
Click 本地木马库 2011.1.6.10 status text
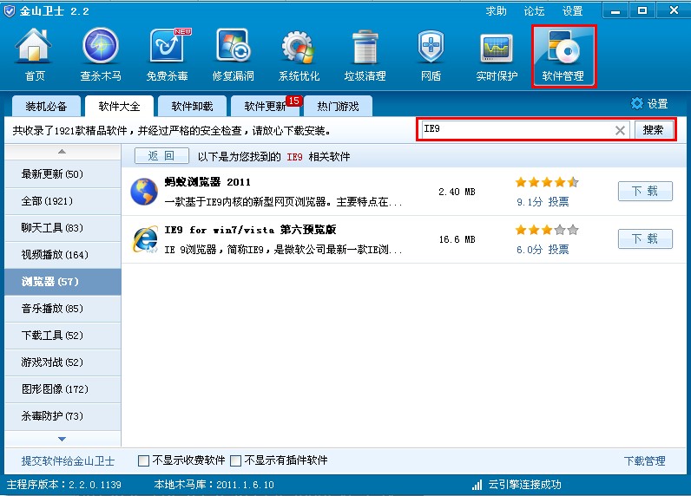[214, 485]
